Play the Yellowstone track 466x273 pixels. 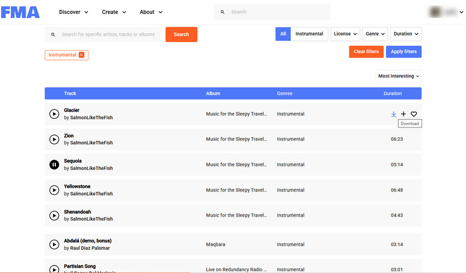click(x=54, y=190)
